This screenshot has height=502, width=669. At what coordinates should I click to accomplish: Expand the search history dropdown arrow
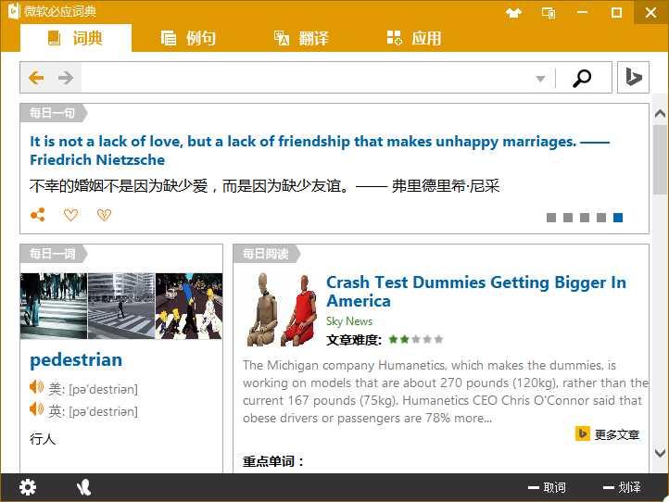tap(540, 79)
